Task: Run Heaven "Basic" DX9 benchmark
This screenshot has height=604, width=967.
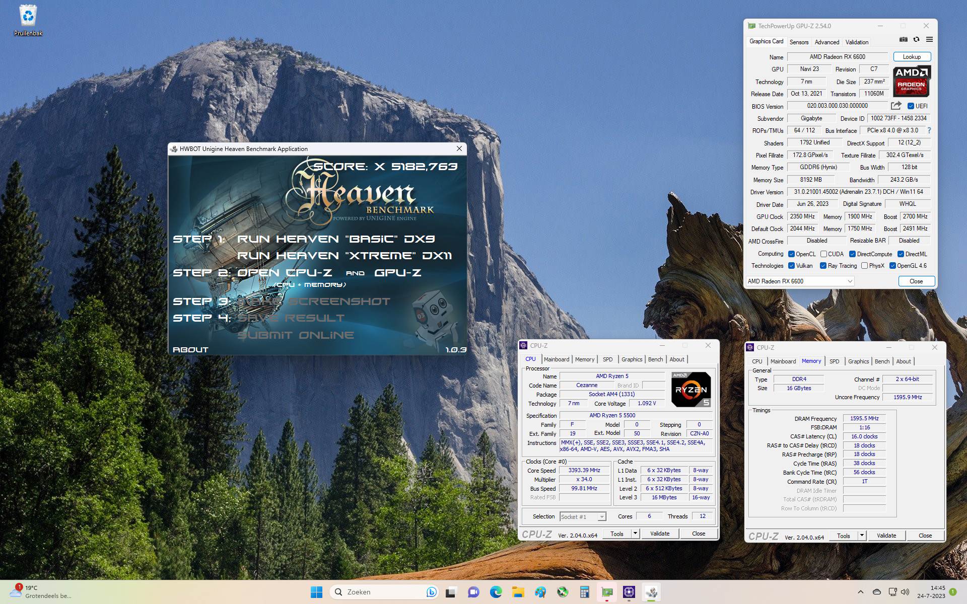Action: tap(336, 239)
